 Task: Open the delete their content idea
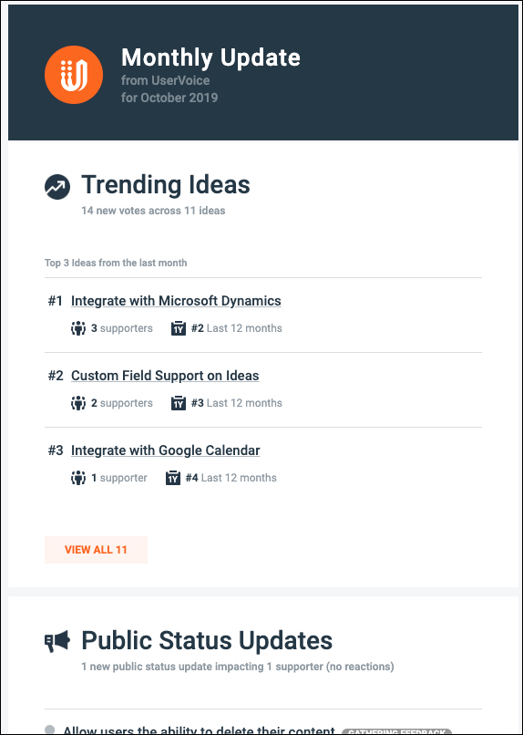[199, 730]
